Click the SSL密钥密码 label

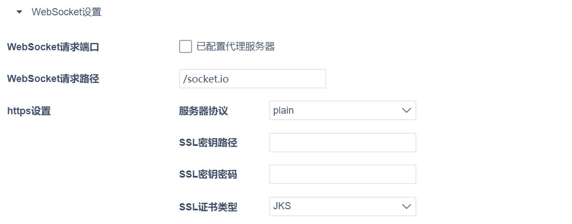point(208,175)
